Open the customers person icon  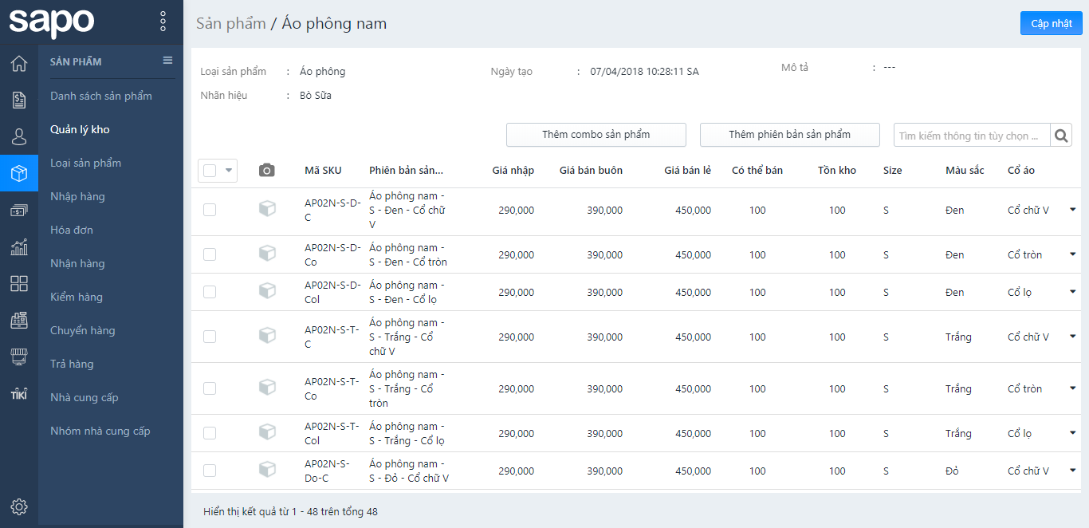[x=19, y=136]
